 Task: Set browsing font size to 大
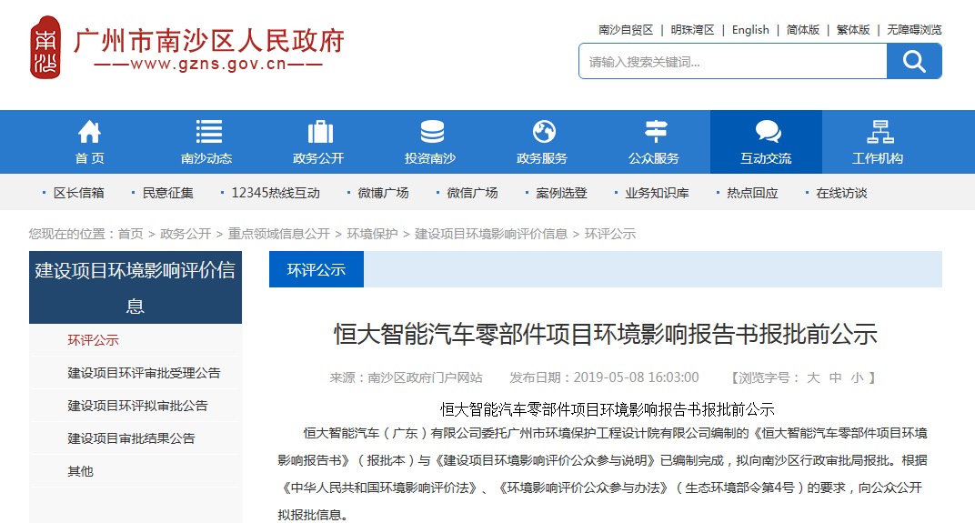813,377
